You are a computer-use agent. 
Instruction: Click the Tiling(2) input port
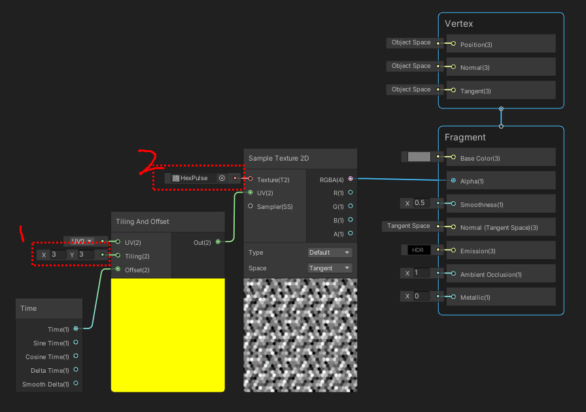point(118,256)
